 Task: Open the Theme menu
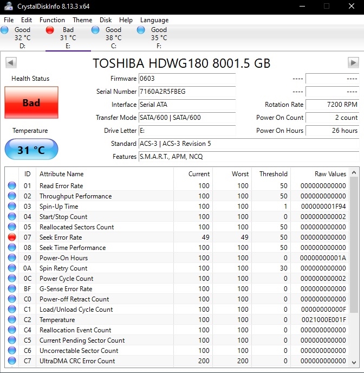82,20
